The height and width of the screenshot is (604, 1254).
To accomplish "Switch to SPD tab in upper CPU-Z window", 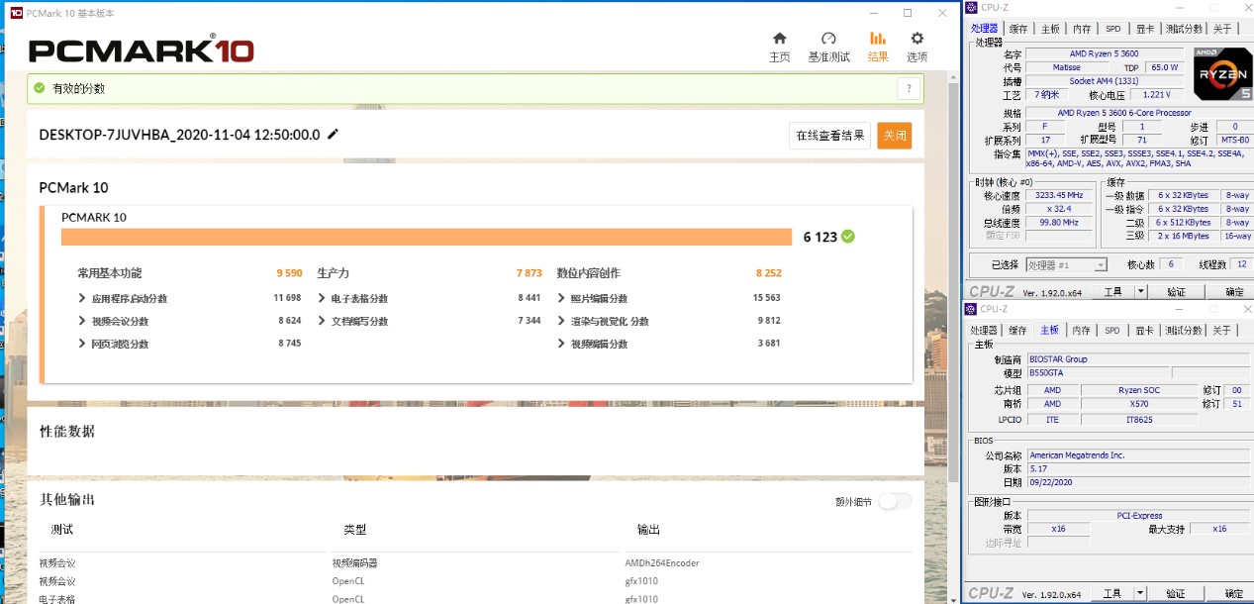I will [1113, 29].
